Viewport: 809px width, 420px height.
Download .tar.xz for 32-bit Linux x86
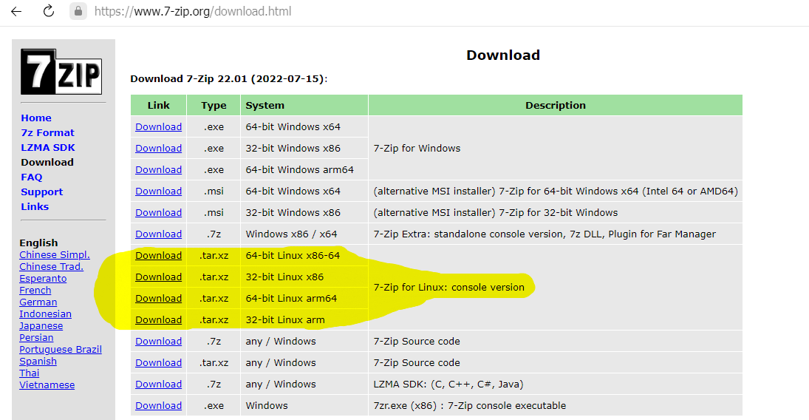point(158,277)
